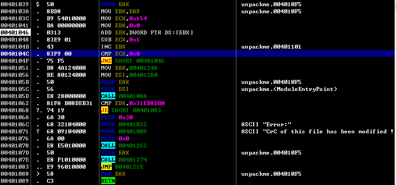The height and width of the screenshot is (185, 396).
Task: Click hex bytes E9 96010000
Action: [x=66, y=166]
